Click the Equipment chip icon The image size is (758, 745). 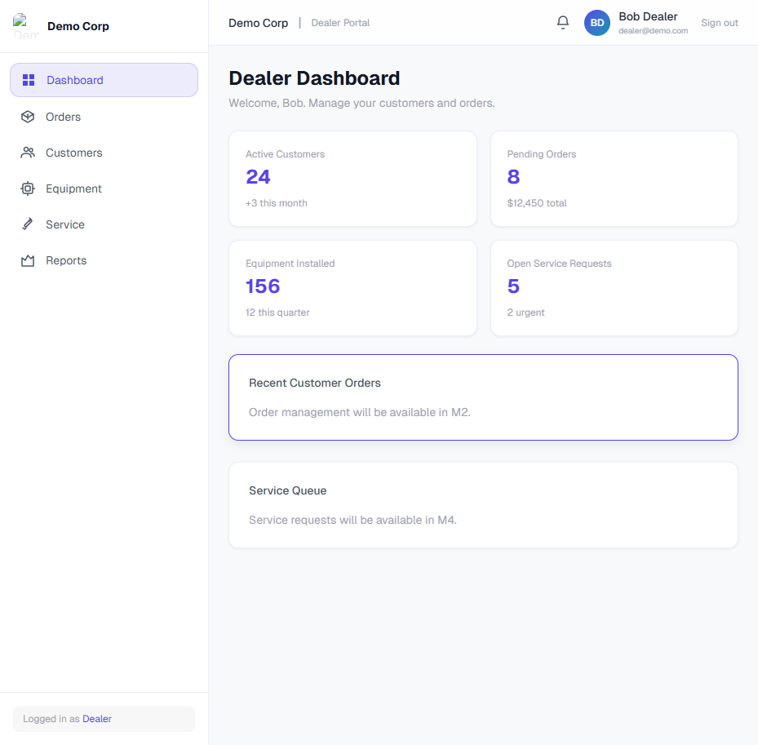point(28,188)
